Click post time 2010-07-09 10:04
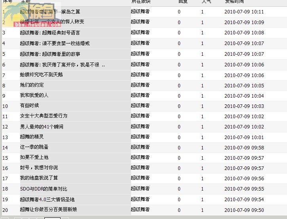Viewport: 287px width, 219px height. [244, 96]
